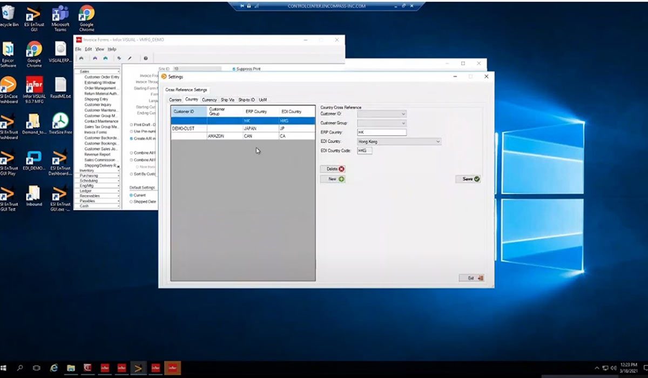Click the Save button
Image resolution: width=648 pixels, height=378 pixels.
click(468, 179)
